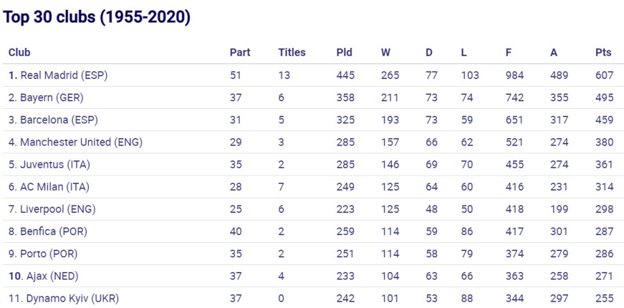Select the Pts column header
Viewport: 624px width, 308px height.
[603, 53]
